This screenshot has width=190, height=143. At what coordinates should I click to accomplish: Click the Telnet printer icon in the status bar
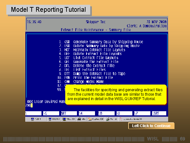click(108, 119)
